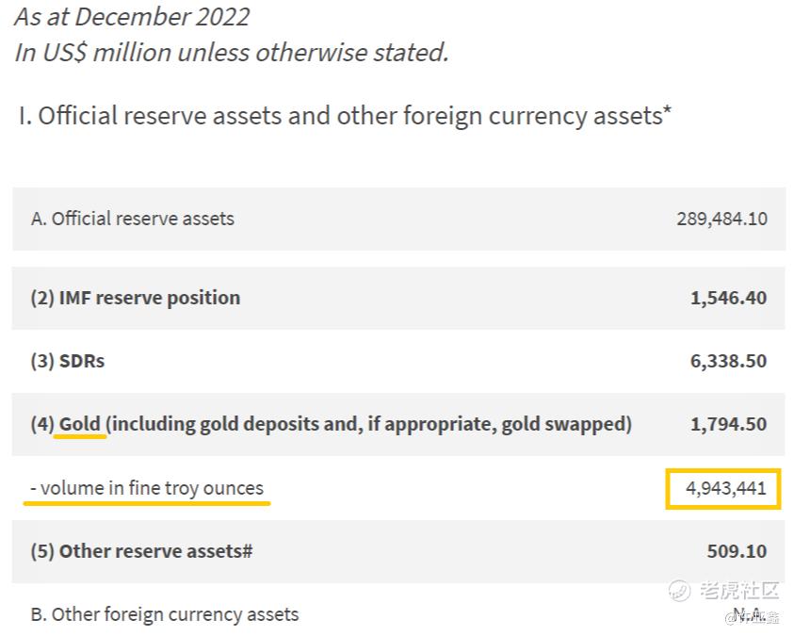This screenshot has width=794, height=636.
Task: Click the 509.10 other reserve value
Action: pos(737,551)
